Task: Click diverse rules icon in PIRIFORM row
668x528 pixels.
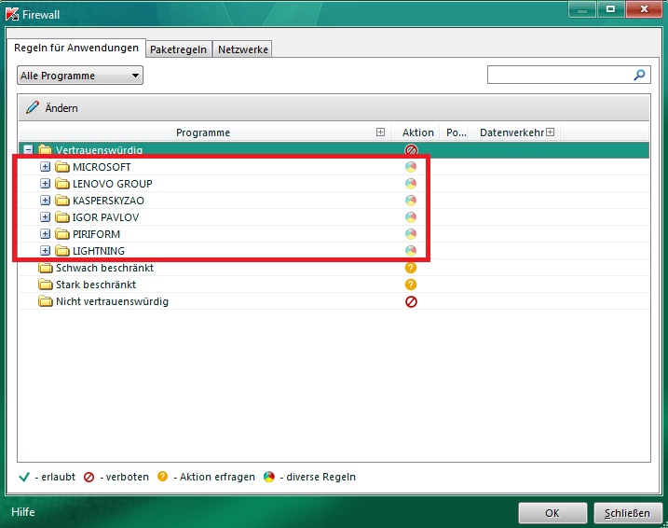Action: click(x=411, y=234)
